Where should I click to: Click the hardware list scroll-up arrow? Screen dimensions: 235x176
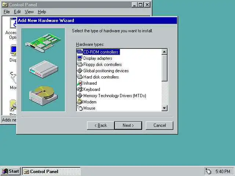[x=164, y=52]
